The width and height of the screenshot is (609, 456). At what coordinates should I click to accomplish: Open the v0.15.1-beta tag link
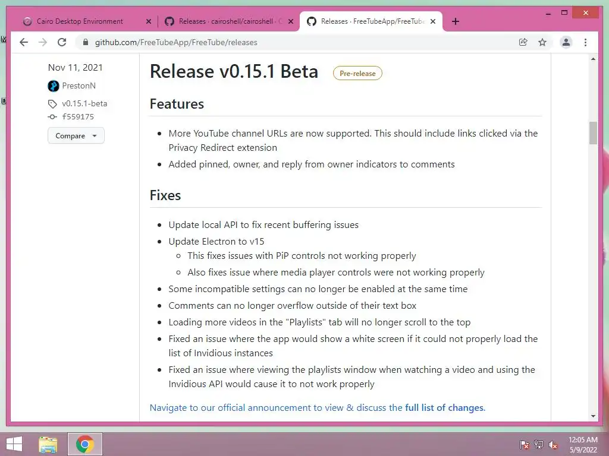[84, 103]
